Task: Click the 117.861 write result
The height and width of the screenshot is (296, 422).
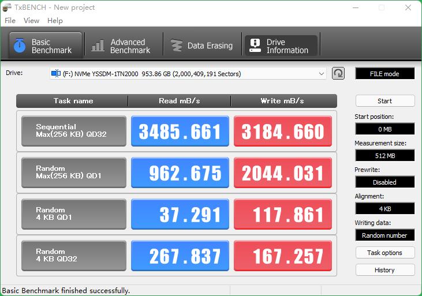Action: point(283,214)
